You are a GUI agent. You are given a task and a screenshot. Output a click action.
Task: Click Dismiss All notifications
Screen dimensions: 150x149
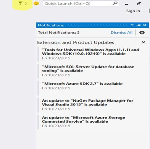click(x=121, y=32)
